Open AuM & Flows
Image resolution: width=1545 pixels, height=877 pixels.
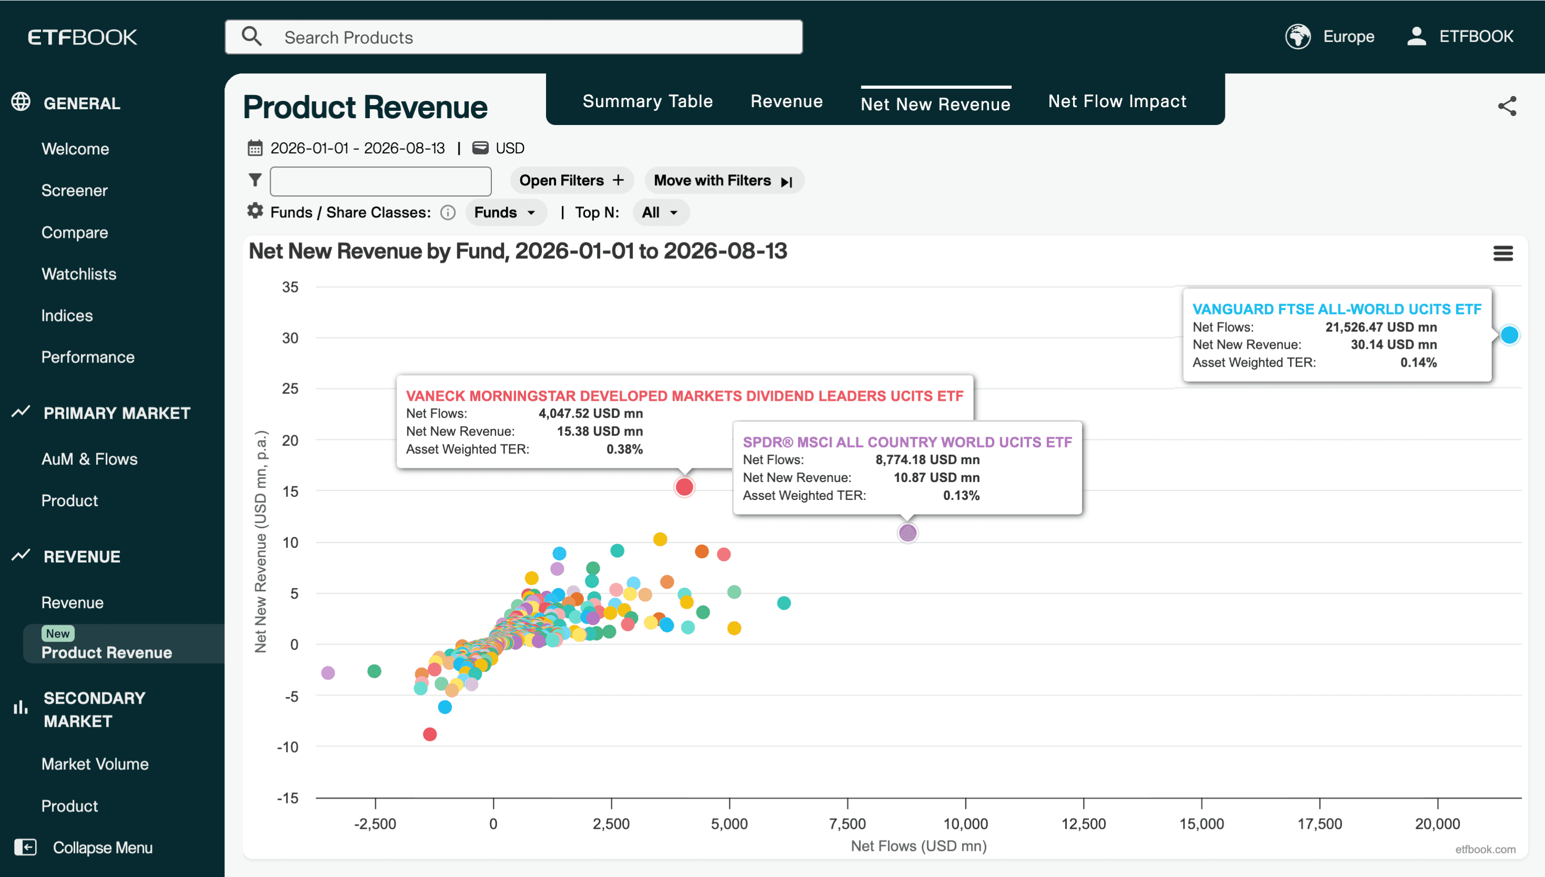90,459
